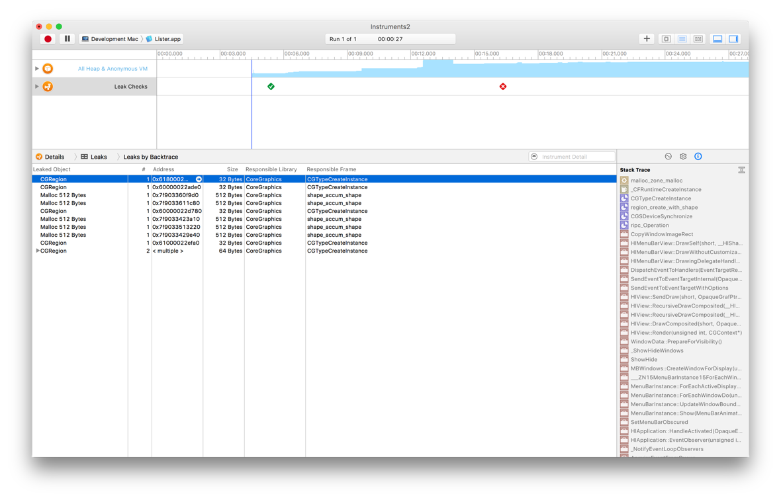Select the Leaks breadcrumb item
This screenshot has height=502, width=781.
tap(94, 156)
